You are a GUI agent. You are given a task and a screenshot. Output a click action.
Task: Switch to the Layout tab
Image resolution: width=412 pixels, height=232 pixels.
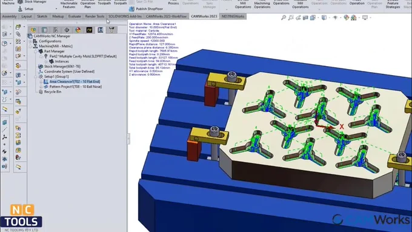[x=27, y=16]
